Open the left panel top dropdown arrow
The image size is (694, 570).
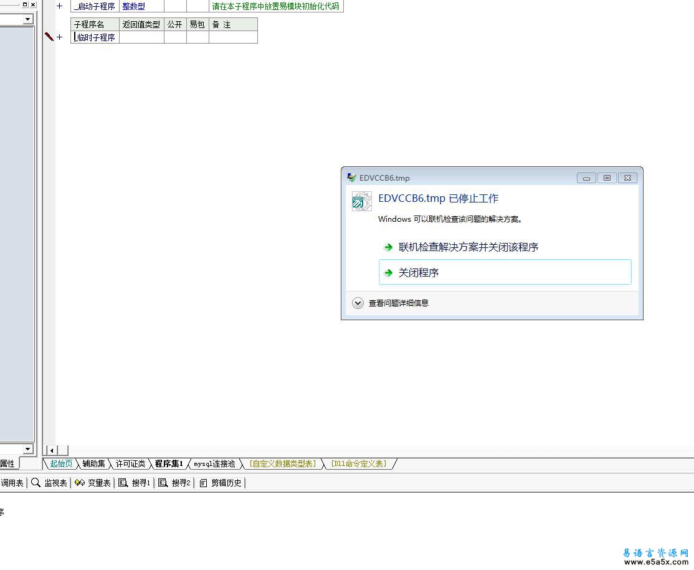[x=28, y=19]
